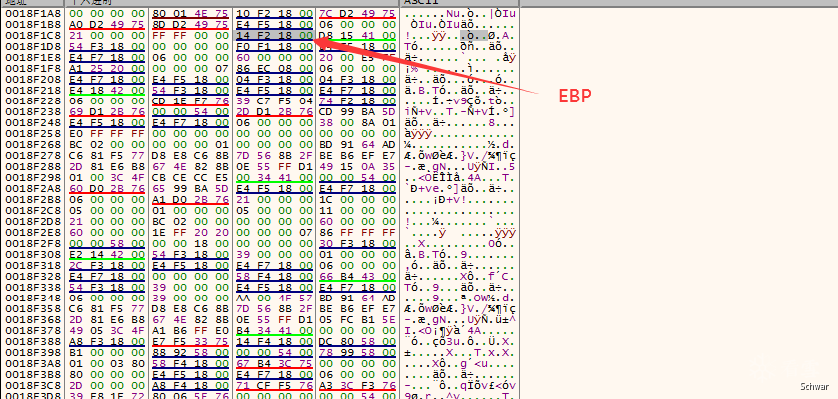Select bytes 60 D0 2B 76

point(106,188)
